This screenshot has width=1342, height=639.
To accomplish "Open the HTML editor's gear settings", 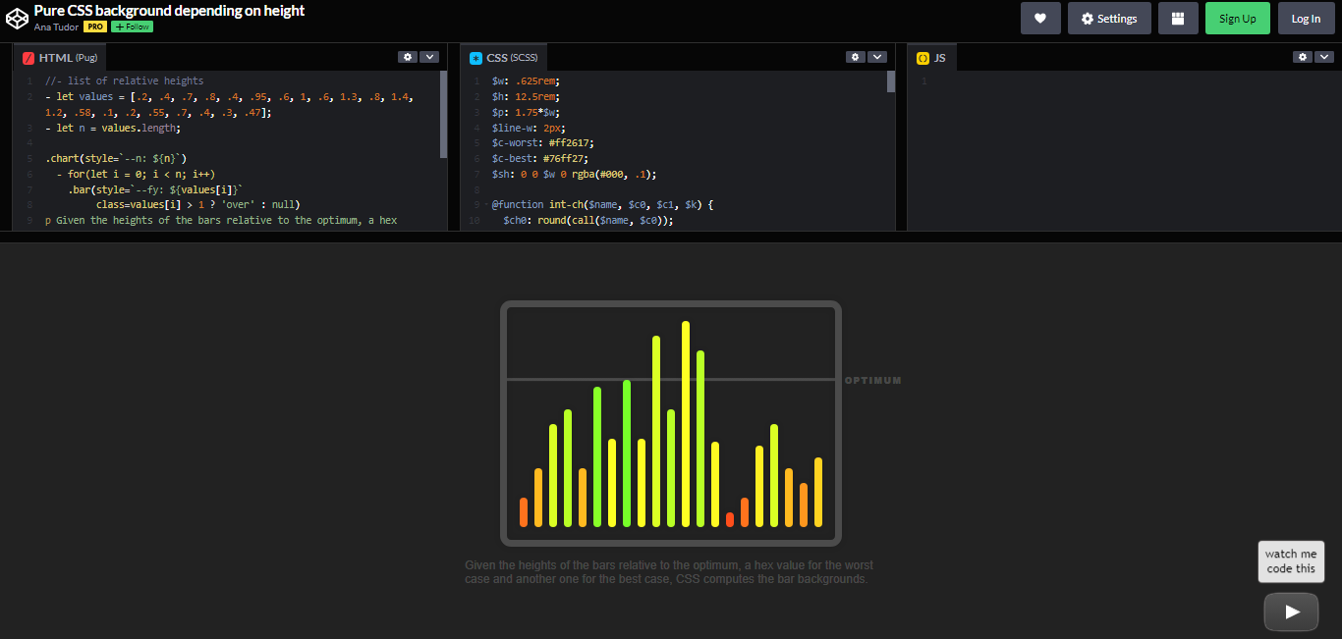I will coord(408,57).
